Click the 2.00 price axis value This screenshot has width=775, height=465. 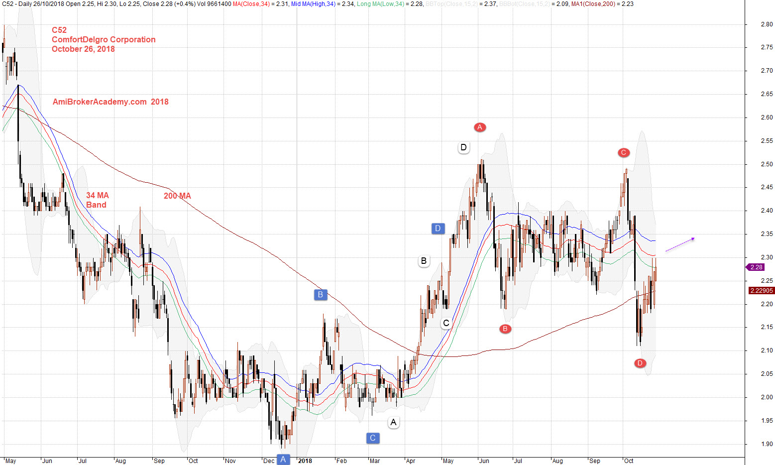coord(767,397)
